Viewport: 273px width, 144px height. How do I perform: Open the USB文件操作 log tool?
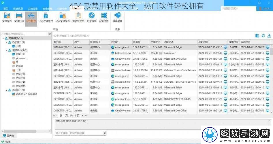click(63, 18)
